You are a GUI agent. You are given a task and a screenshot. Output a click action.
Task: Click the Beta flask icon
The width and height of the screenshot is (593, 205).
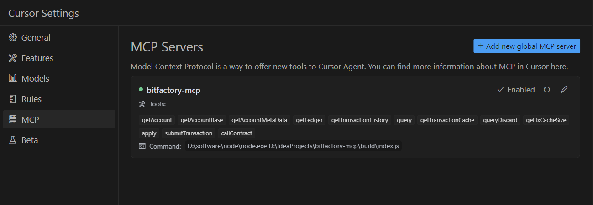(x=13, y=140)
